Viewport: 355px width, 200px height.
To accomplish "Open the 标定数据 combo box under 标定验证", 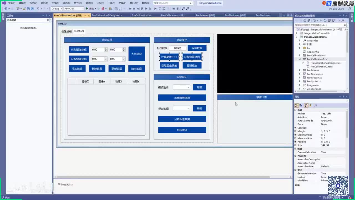I will [181, 108].
